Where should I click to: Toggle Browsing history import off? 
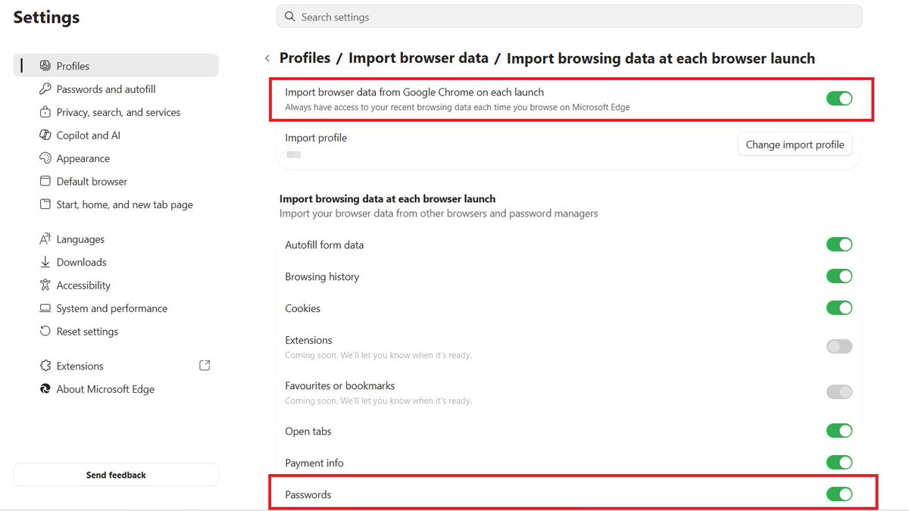point(839,276)
